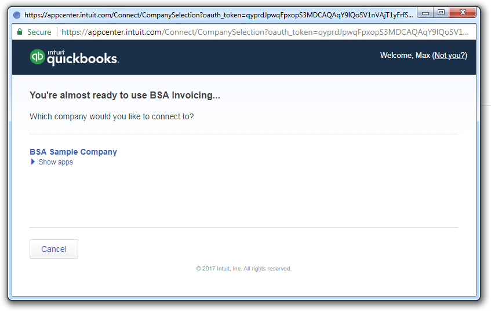Click the browser favicon in title bar
The image size is (491, 311).
(x=17, y=14)
